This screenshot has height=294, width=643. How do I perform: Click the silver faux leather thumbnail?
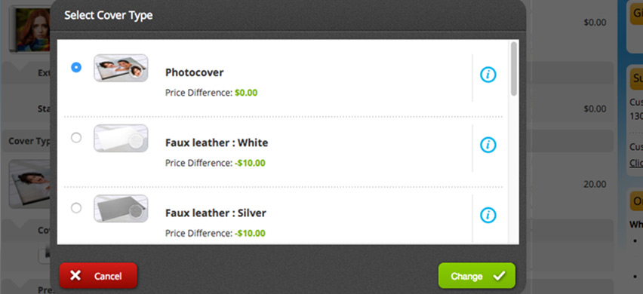tap(121, 209)
